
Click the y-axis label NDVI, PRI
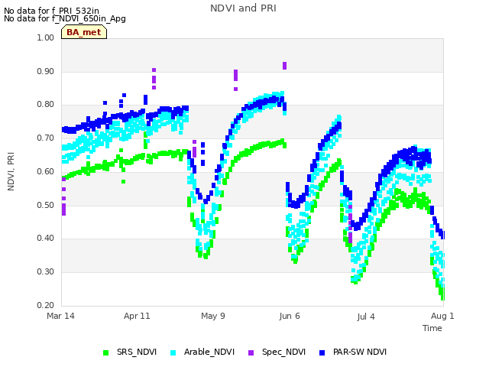pos(11,171)
